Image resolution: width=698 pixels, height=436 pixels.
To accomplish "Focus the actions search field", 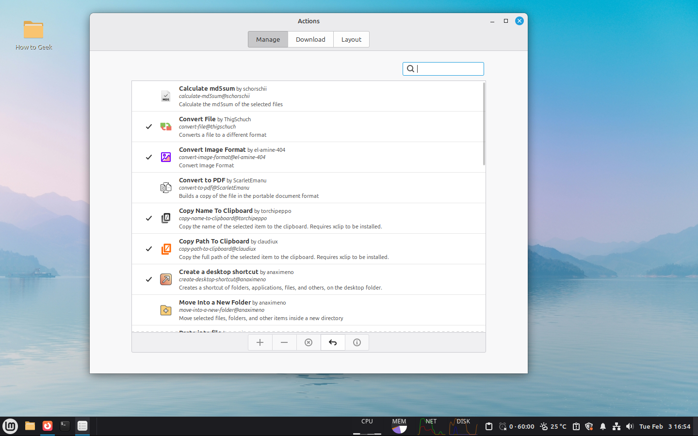I will [x=443, y=69].
